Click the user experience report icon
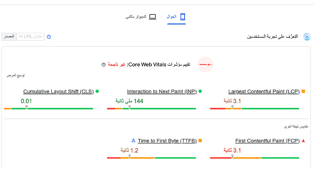314x180 pixels. (x=307, y=37)
